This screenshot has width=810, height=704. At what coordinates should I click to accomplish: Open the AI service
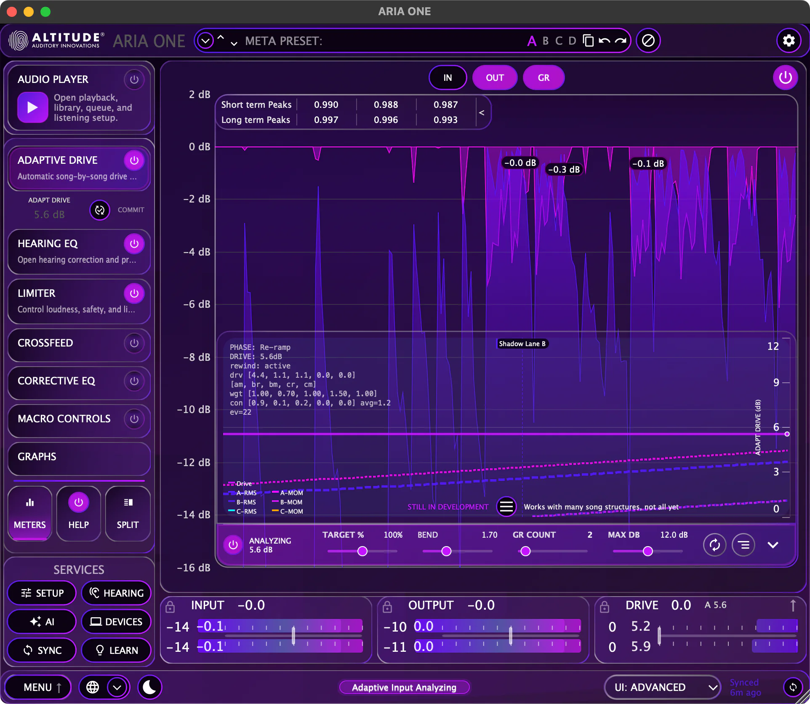pyautogui.click(x=42, y=621)
